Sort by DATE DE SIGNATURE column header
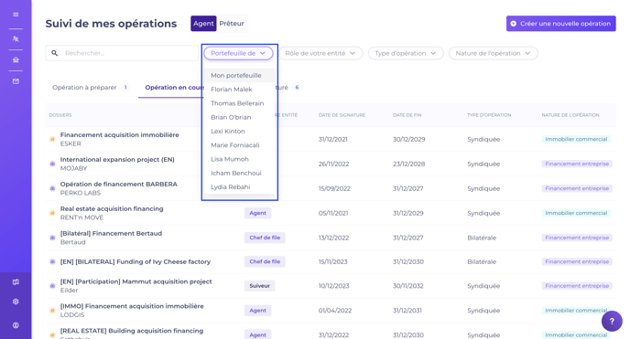Image resolution: width=630 pixels, height=339 pixels. 342,115
